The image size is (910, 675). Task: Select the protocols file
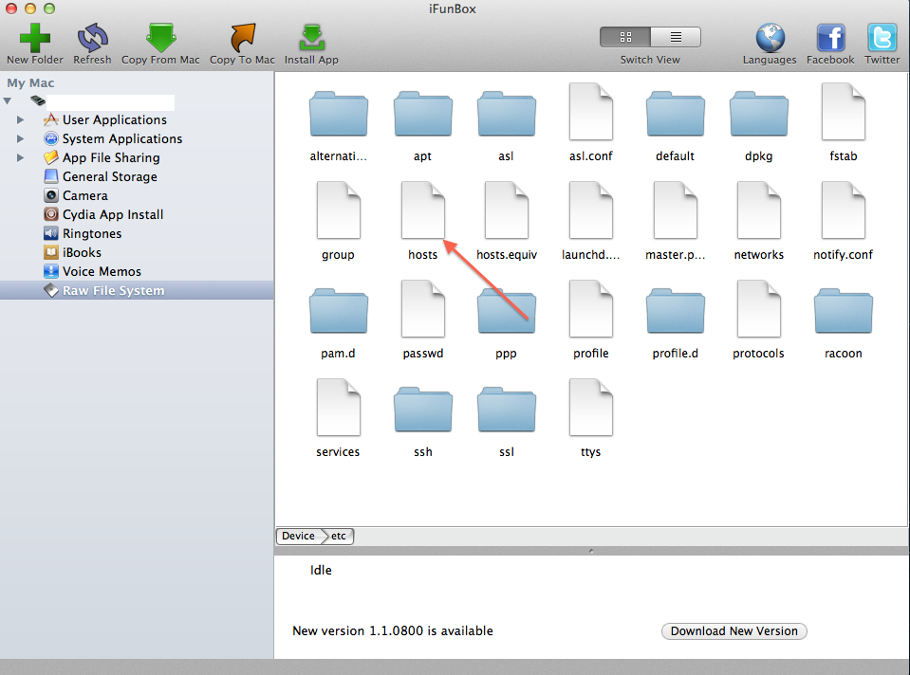click(758, 309)
